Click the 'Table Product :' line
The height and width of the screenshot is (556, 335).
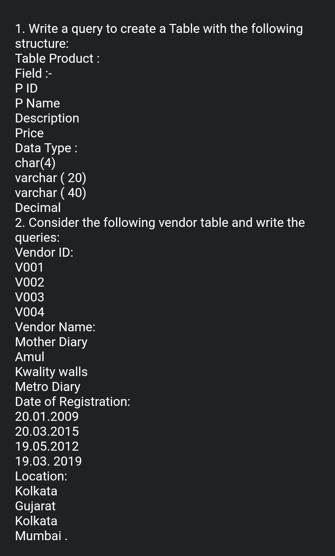pos(57,58)
